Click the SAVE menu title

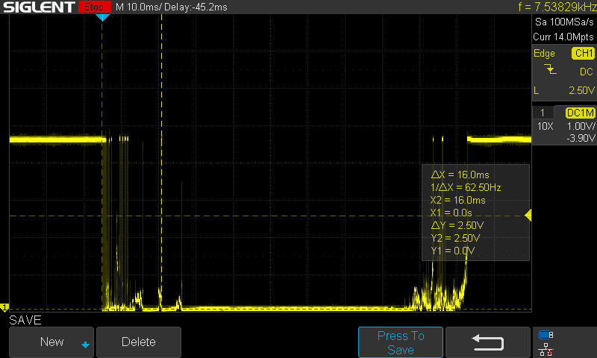[25, 320]
